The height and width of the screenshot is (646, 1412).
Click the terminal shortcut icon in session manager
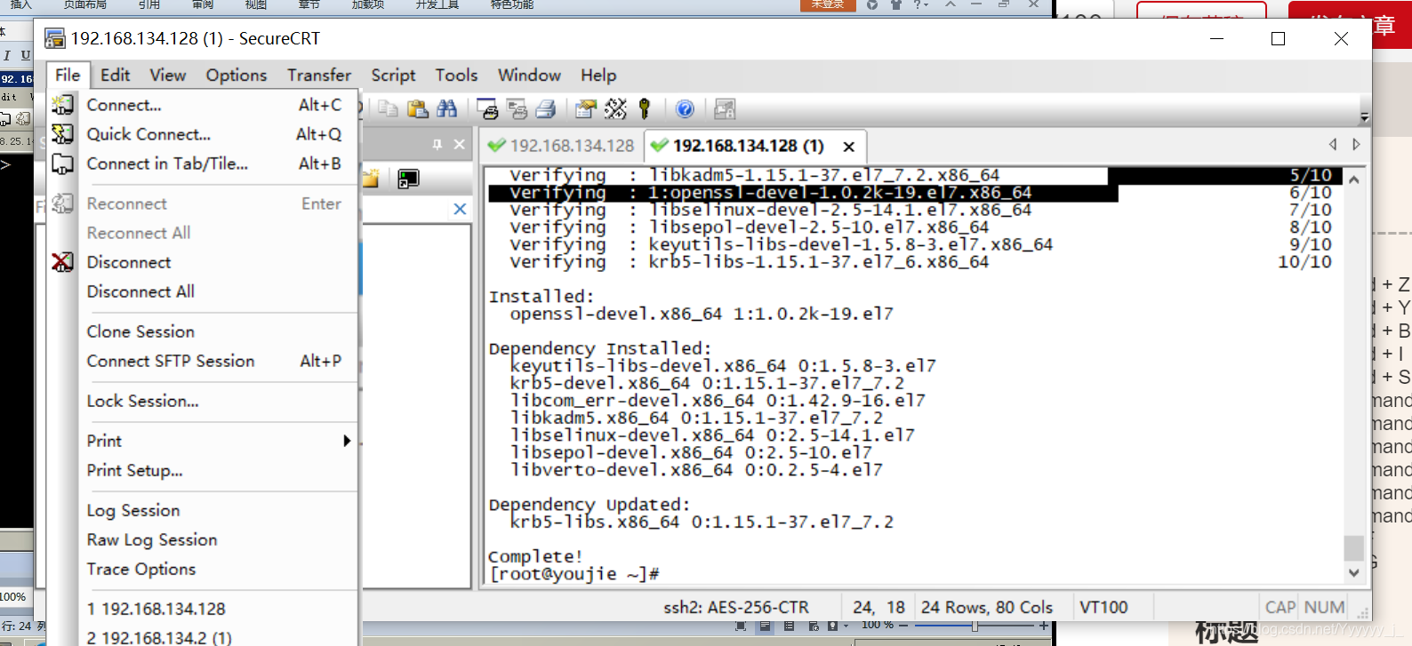pos(408,179)
